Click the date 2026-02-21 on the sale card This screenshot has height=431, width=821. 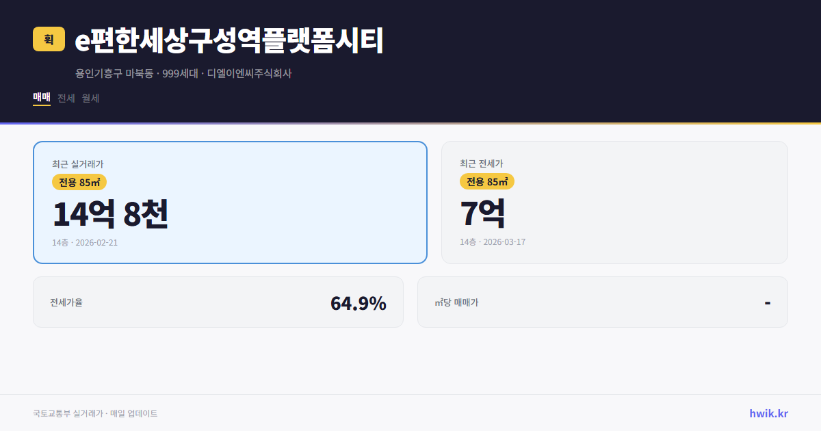point(96,242)
